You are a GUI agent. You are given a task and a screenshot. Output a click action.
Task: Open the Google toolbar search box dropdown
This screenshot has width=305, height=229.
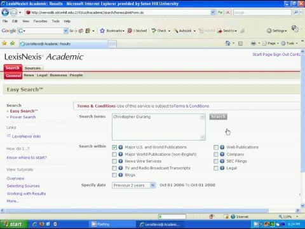click(x=65, y=31)
